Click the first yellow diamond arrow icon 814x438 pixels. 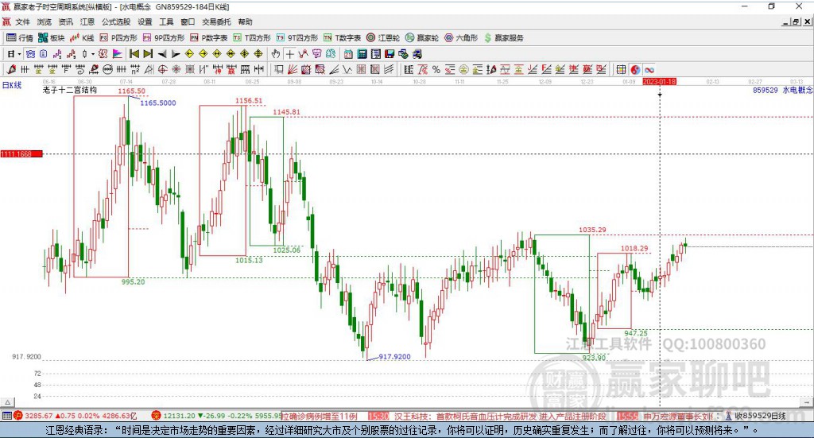pyautogui.click(x=189, y=54)
